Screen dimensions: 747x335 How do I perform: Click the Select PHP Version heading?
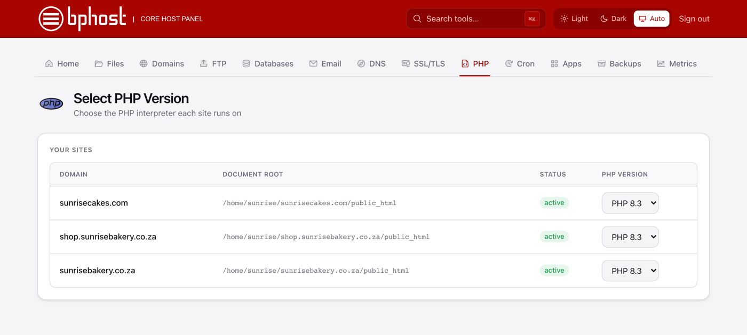pyautogui.click(x=131, y=99)
